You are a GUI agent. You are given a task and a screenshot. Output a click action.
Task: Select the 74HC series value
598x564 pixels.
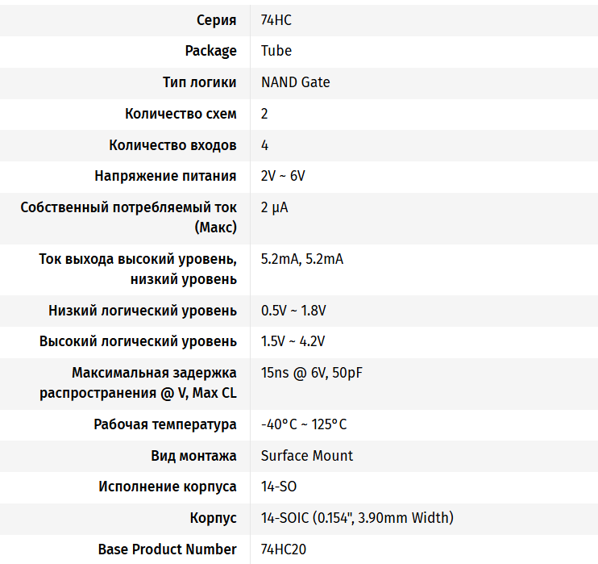pyautogui.click(x=276, y=20)
